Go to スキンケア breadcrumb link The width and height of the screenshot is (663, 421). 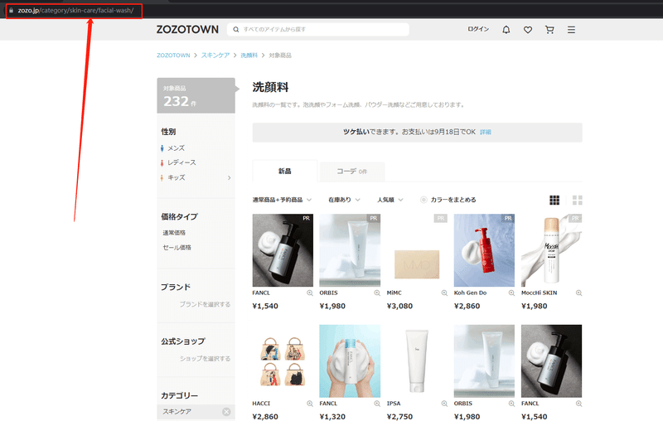pyautogui.click(x=215, y=56)
